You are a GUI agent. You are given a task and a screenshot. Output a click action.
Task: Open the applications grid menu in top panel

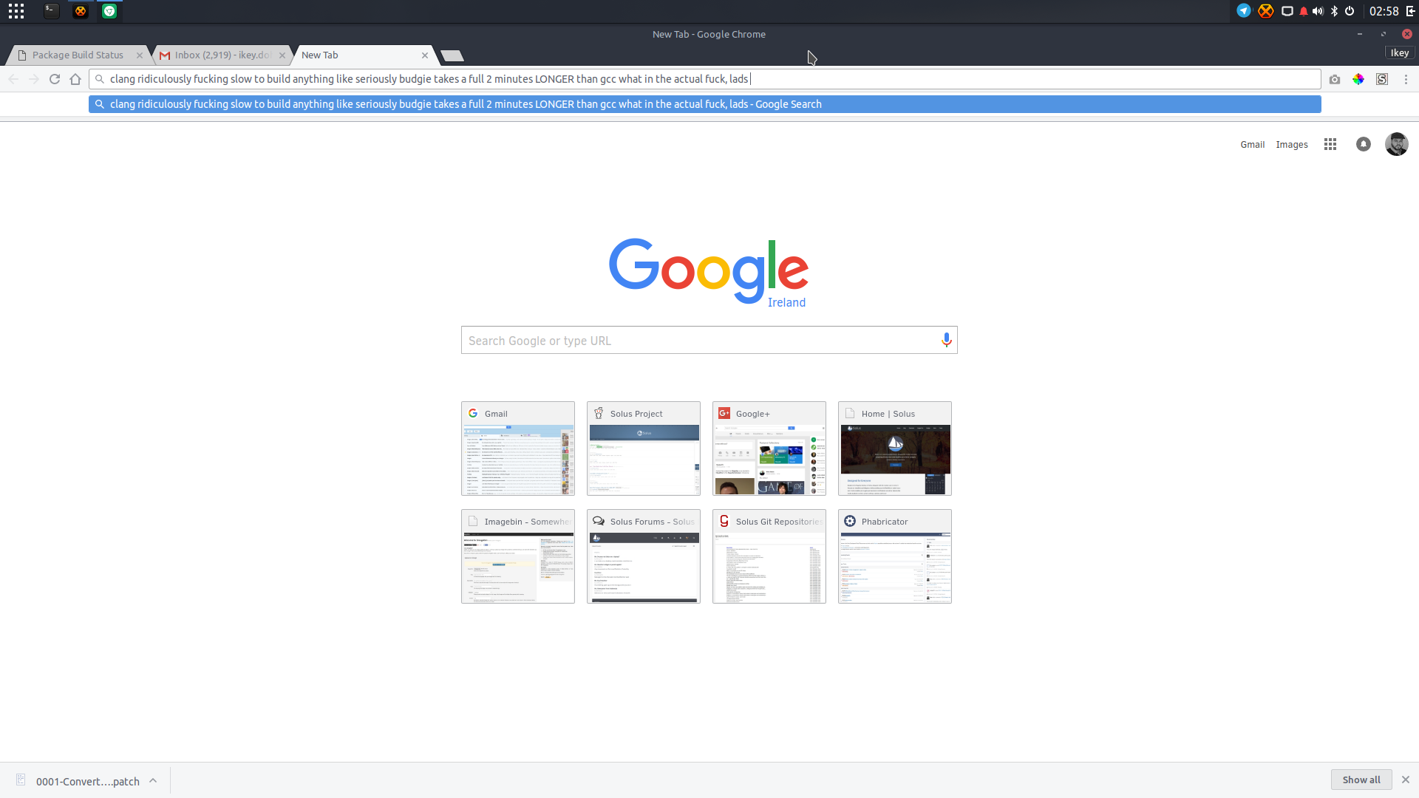point(16,11)
